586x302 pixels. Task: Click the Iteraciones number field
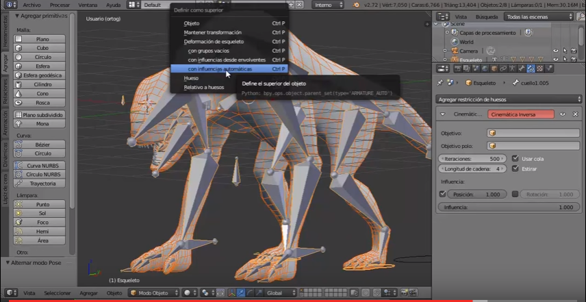pos(472,158)
